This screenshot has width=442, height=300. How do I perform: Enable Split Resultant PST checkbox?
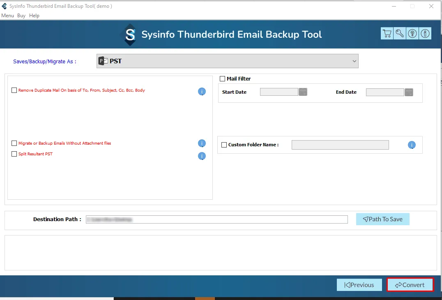click(x=14, y=154)
